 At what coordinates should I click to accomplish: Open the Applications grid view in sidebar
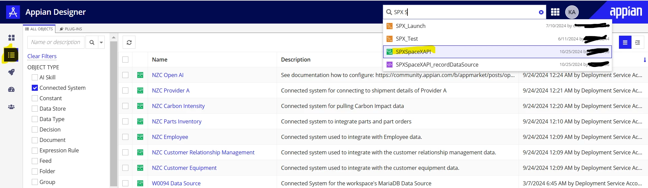point(11,38)
